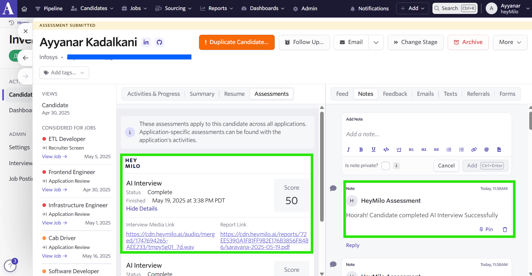Toggle the 'Is note private?' checkbox
The image size is (532, 276).
(x=385, y=166)
